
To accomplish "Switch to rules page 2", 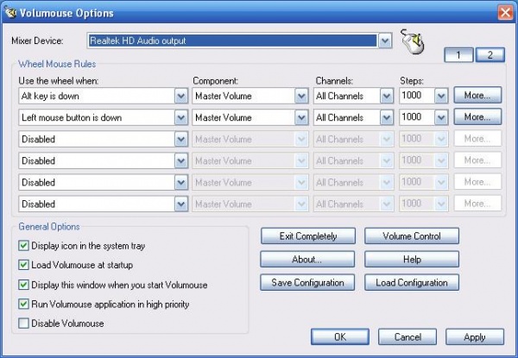I will 490,54.
